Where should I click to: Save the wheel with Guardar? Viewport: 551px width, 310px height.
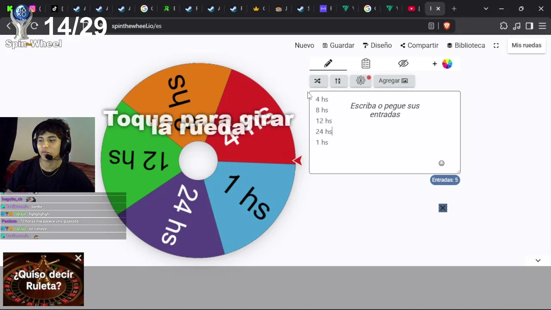(x=338, y=45)
